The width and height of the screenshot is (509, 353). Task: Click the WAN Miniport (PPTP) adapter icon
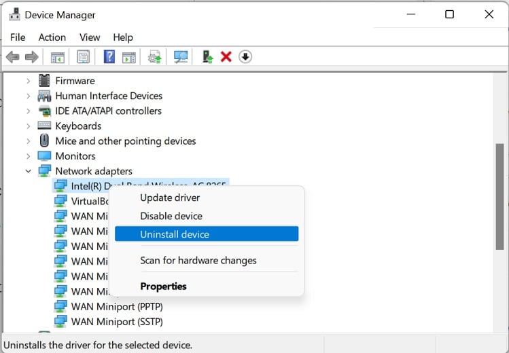coord(60,306)
